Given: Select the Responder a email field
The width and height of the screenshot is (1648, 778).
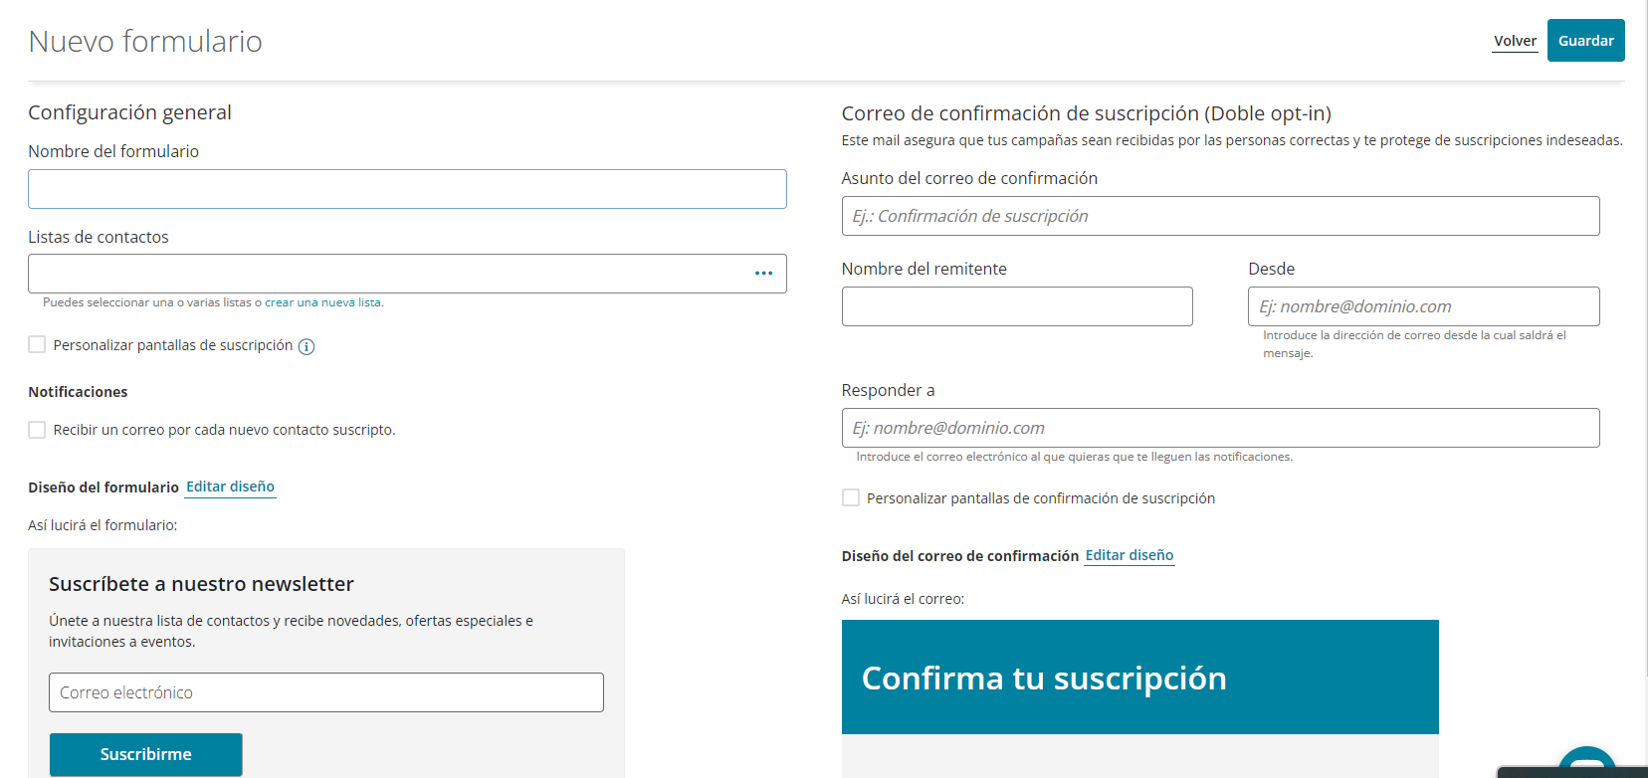Looking at the screenshot, I should pos(1220,428).
